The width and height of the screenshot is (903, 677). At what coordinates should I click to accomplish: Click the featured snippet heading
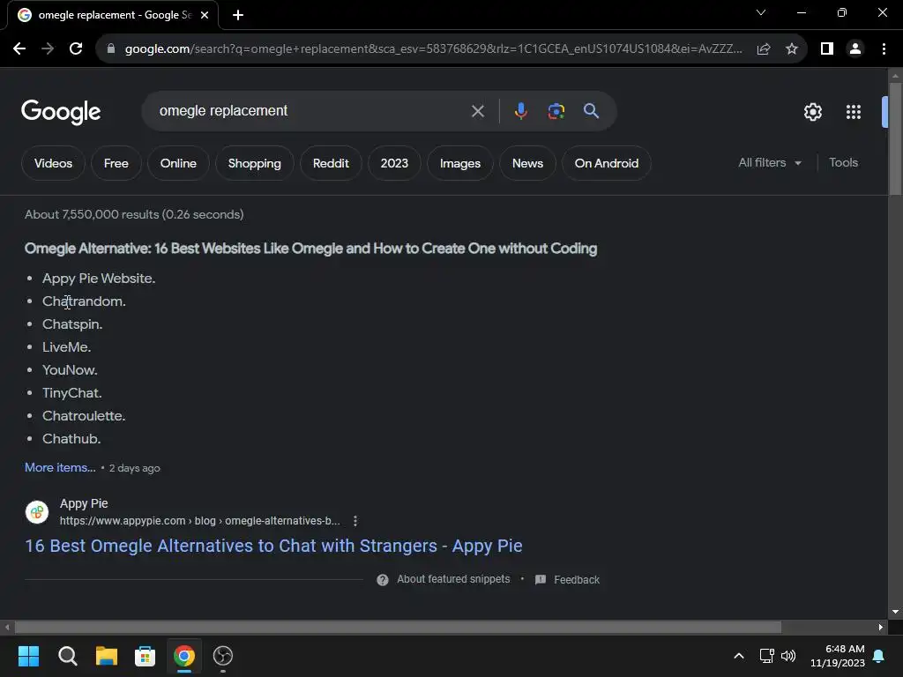tap(311, 249)
